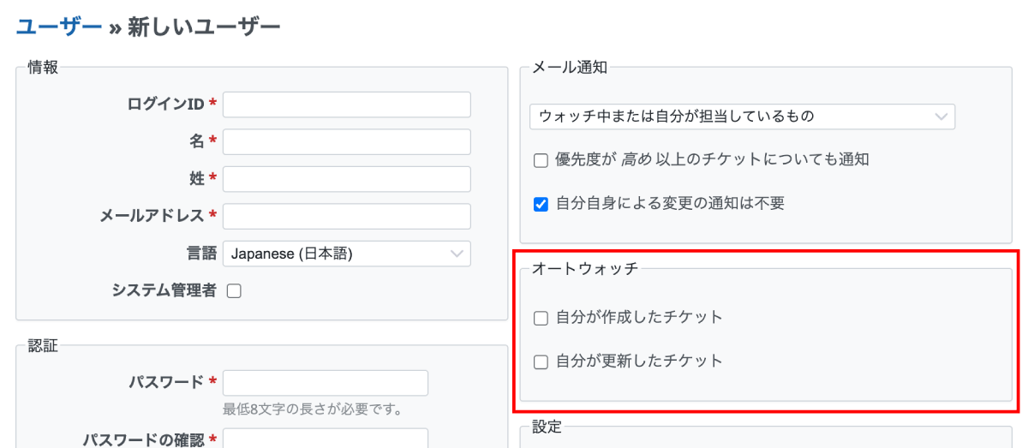Click the 言語 field label text
The image size is (1028, 448).
click(201, 254)
